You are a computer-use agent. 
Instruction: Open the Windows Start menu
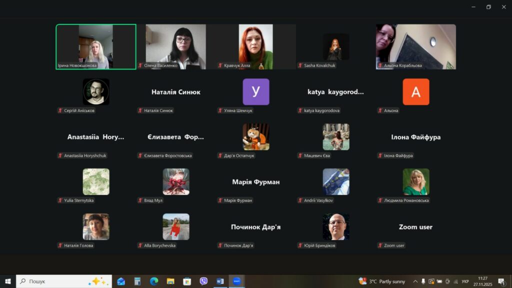8,281
